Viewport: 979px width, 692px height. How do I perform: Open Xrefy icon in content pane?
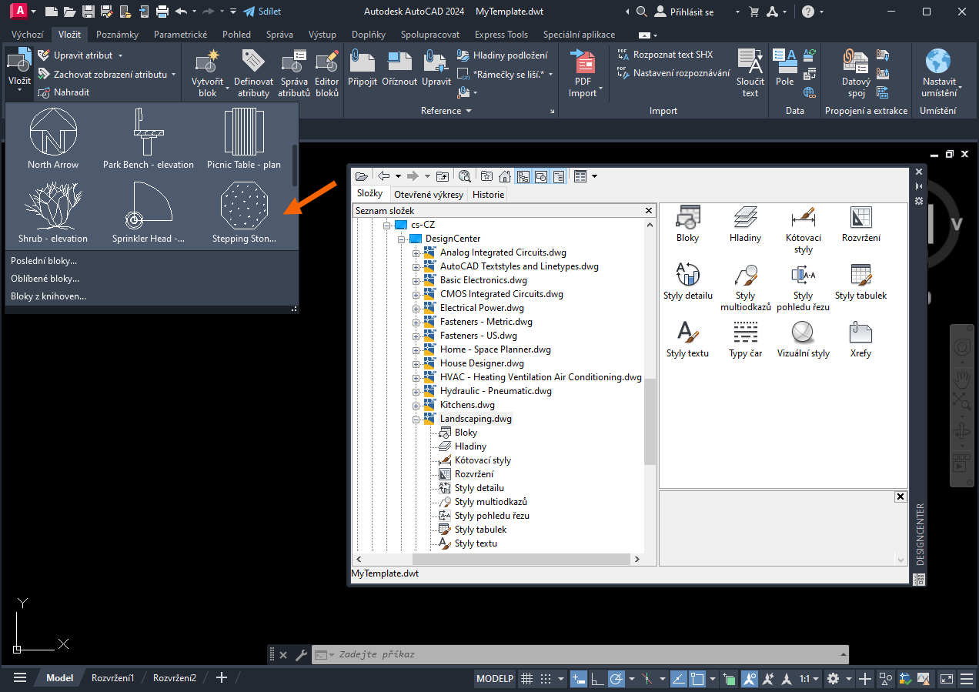coord(860,339)
